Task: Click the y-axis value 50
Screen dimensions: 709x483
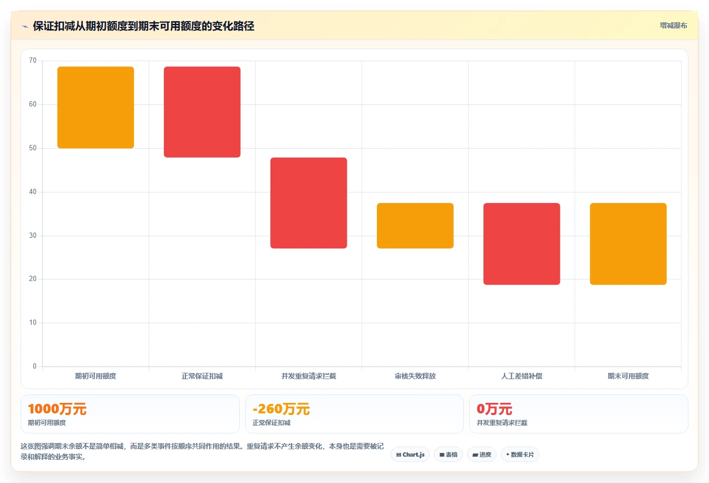Action: pyautogui.click(x=33, y=148)
